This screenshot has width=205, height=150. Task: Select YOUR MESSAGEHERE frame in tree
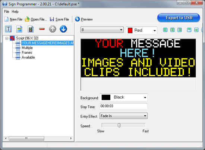click(47, 43)
